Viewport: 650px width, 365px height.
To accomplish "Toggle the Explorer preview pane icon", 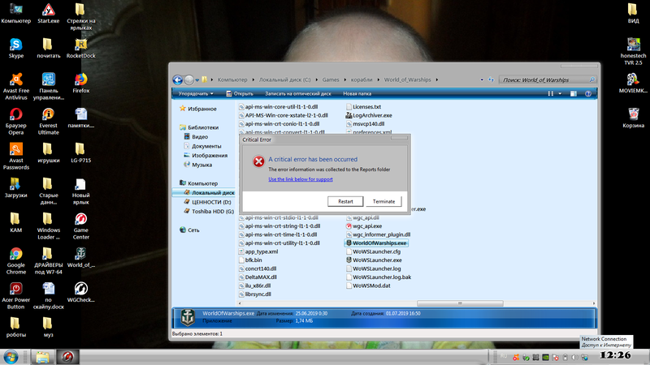I will click(x=574, y=94).
